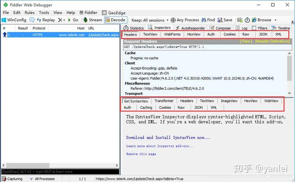Toggle the Filters tab checkbox
Image resolution: width=295 pixels, height=182 pixels.
254,28
